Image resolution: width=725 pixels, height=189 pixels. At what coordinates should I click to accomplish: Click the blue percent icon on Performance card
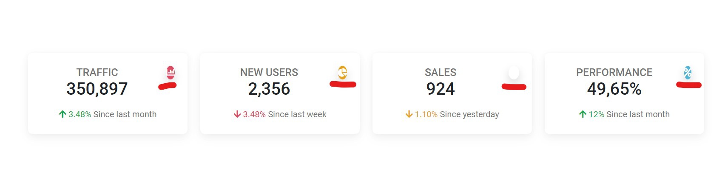(688, 73)
